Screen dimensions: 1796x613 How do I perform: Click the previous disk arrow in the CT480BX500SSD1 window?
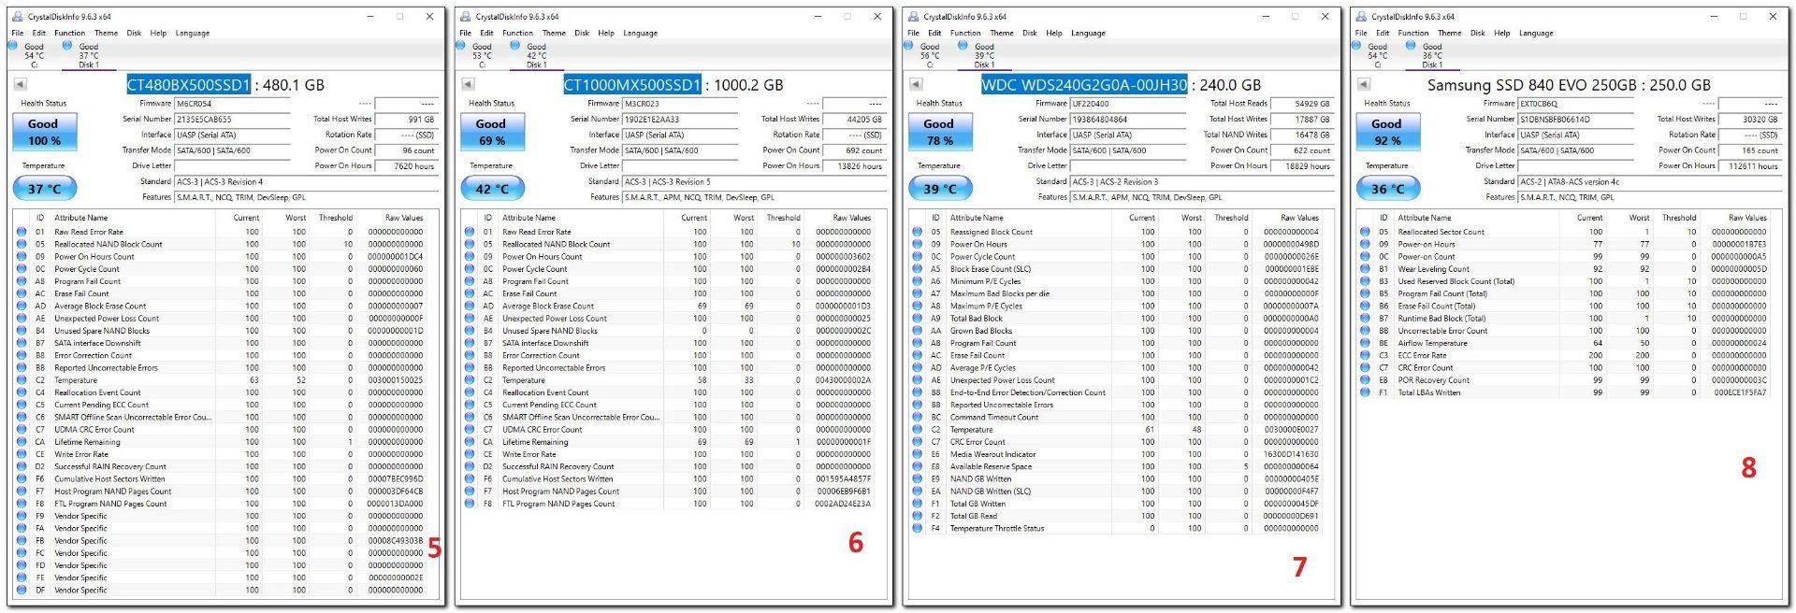[x=21, y=84]
